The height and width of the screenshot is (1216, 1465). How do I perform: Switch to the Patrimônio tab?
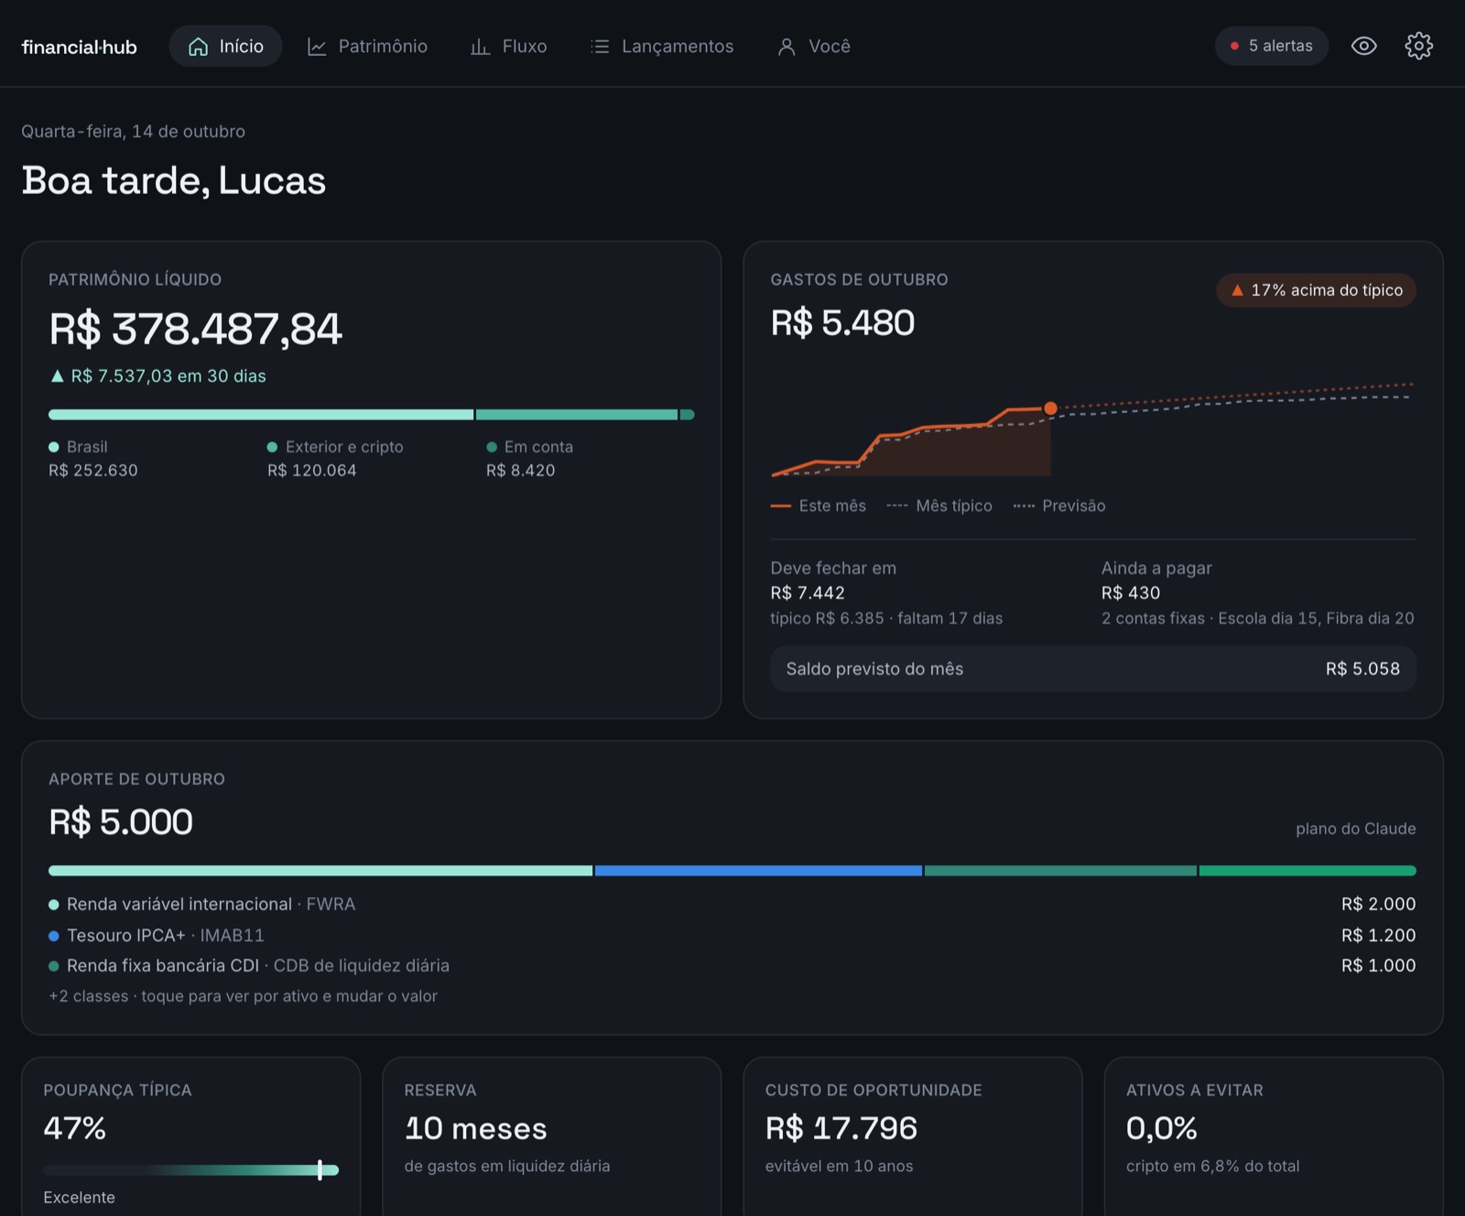367,46
